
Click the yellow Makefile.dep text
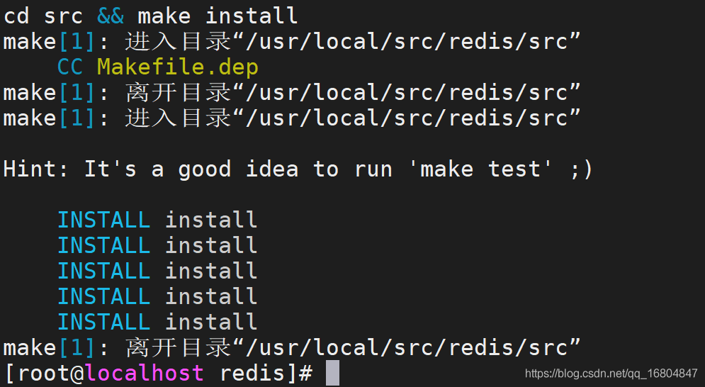[178, 67]
